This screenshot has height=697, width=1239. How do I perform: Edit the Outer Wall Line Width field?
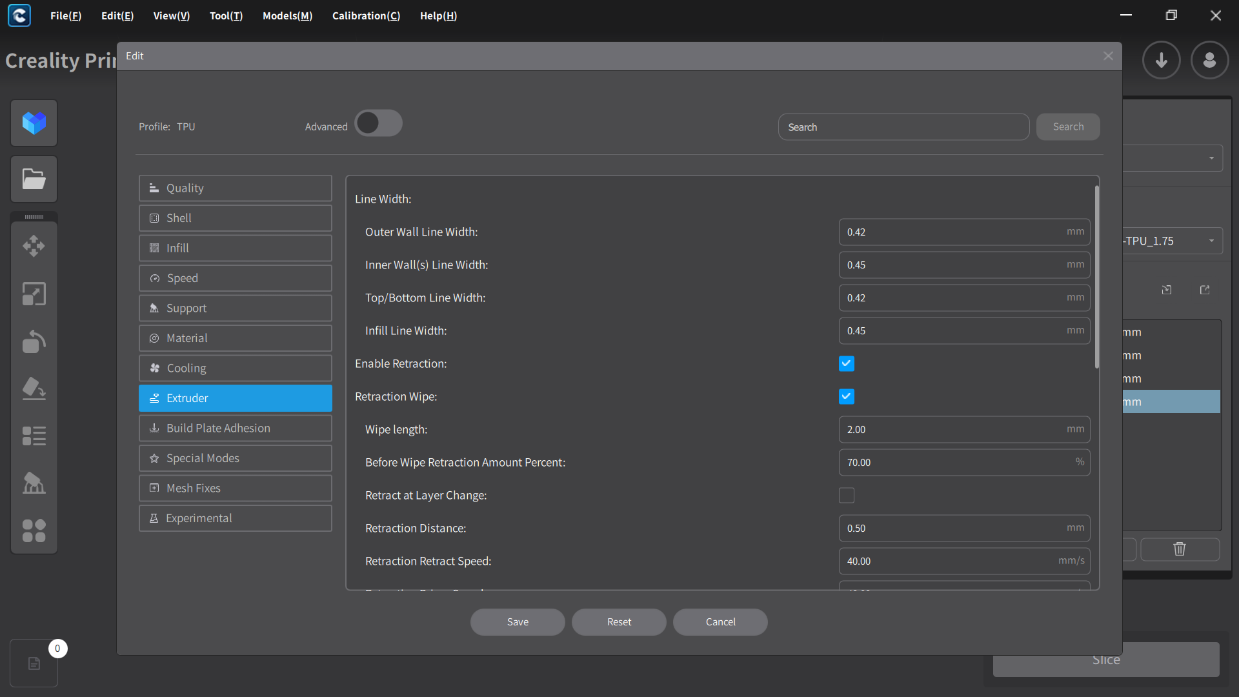tap(964, 232)
